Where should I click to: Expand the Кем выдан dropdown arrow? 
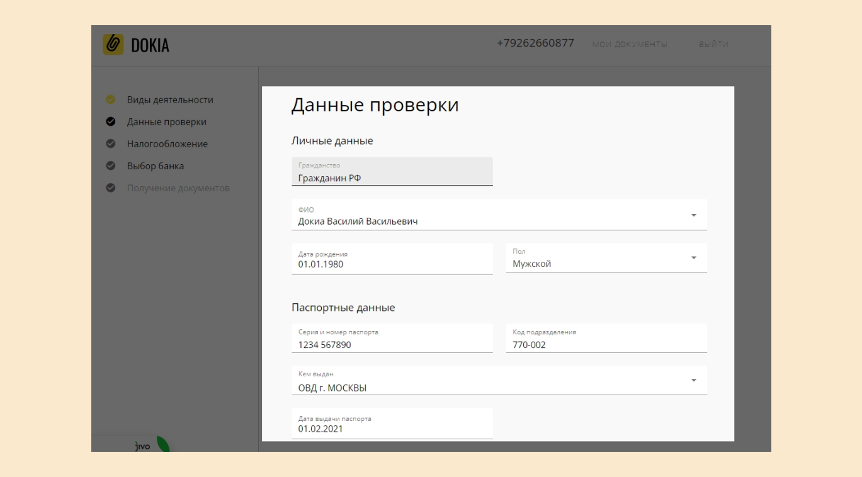694,381
